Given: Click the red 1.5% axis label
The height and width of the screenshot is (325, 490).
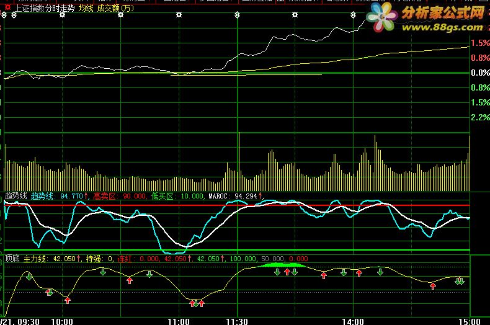Looking at the screenshot, I should (x=480, y=43).
